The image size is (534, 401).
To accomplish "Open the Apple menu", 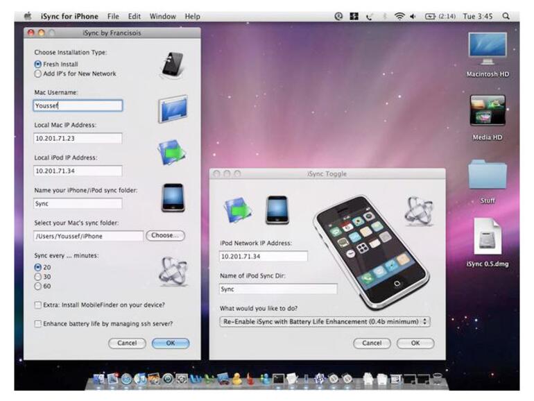I will [28, 16].
